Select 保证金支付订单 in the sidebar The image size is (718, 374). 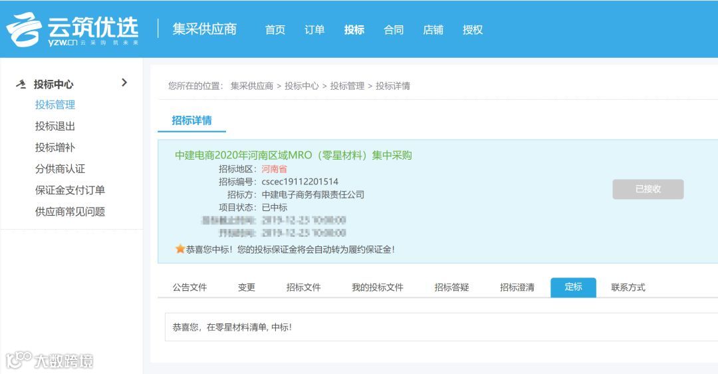[x=70, y=190]
